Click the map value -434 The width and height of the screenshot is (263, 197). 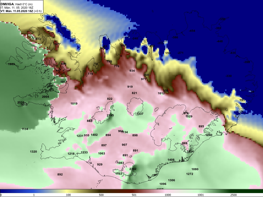click(192, 31)
